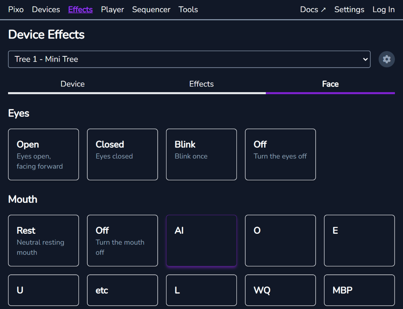Open the device settings gear icon
Viewport: 403px width, 309px height.
coord(386,59)
